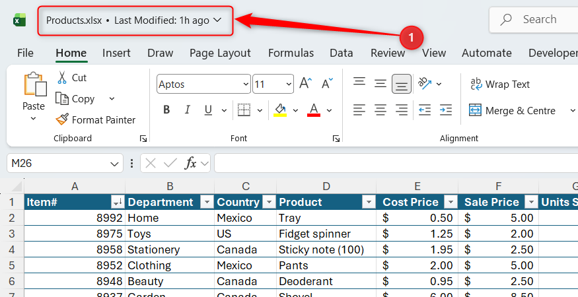578x297 pixels.
Task: Select row 4 header
Action: pyautogui.click(x=12, y=250)
